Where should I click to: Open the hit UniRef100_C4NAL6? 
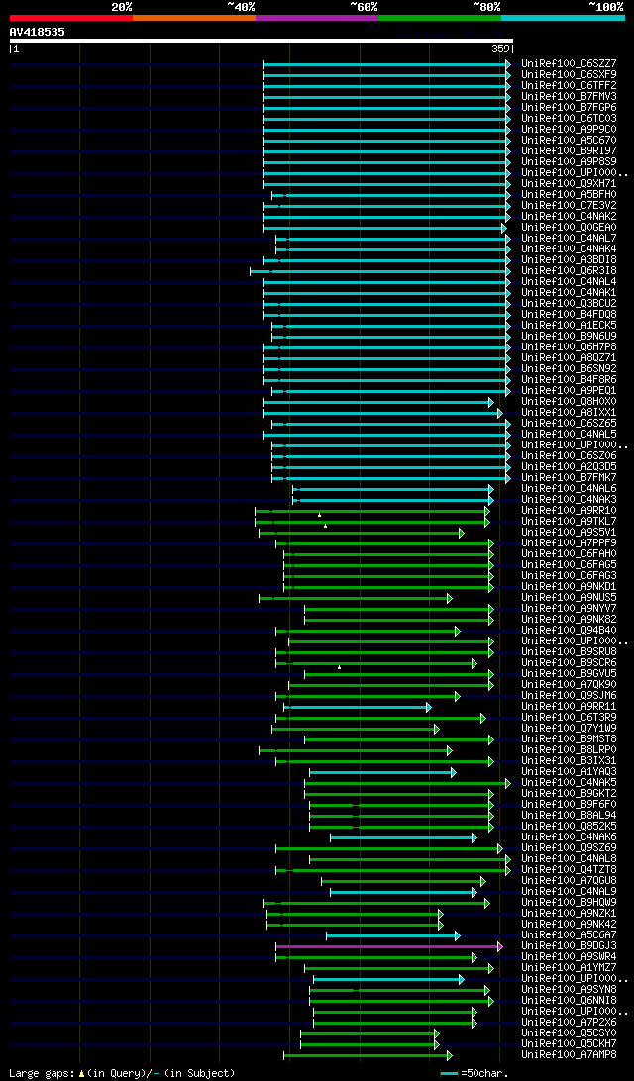[570, 489]
